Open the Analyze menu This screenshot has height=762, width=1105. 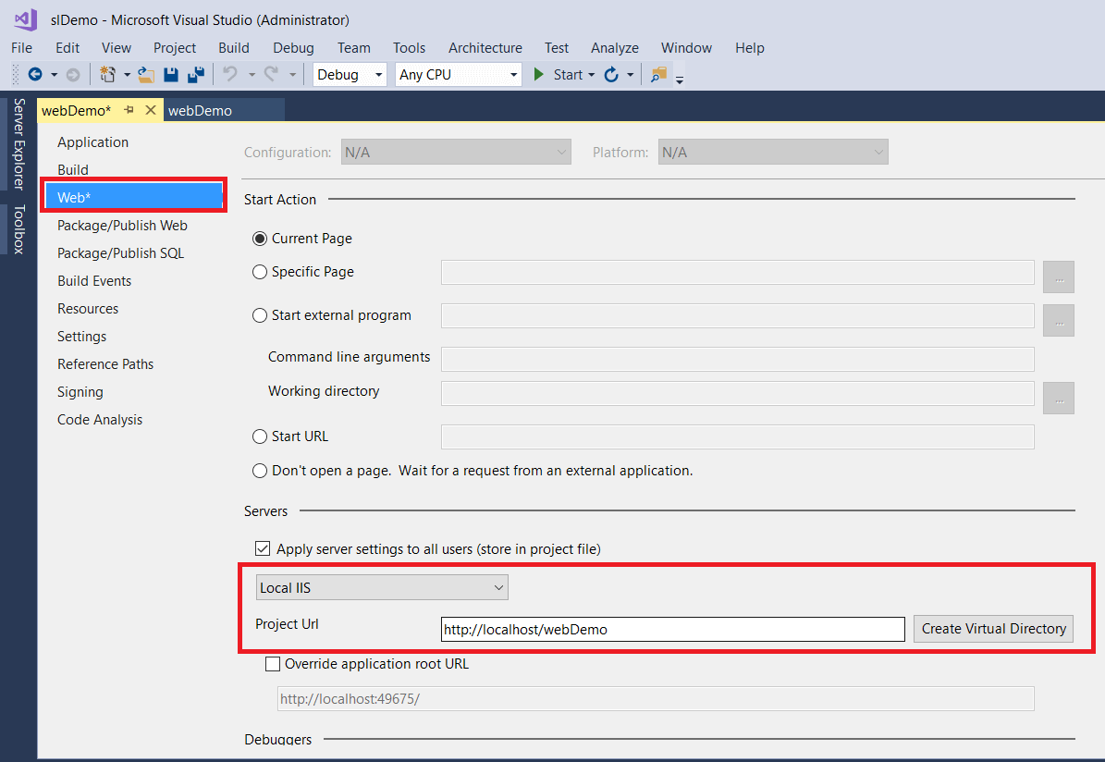pos(615,47)
